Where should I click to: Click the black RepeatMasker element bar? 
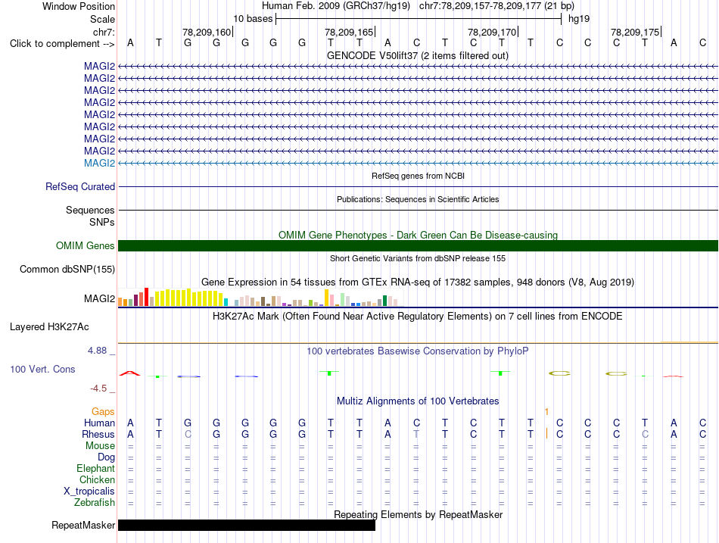pos(247,525)
